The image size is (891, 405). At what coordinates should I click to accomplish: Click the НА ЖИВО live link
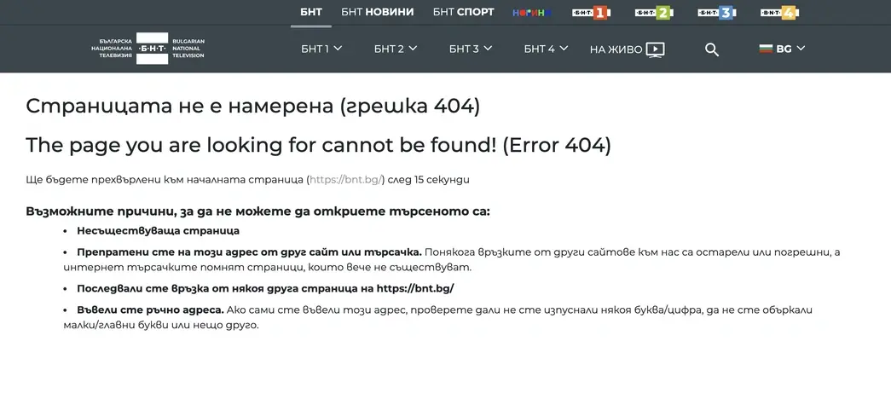coord(616,49)
